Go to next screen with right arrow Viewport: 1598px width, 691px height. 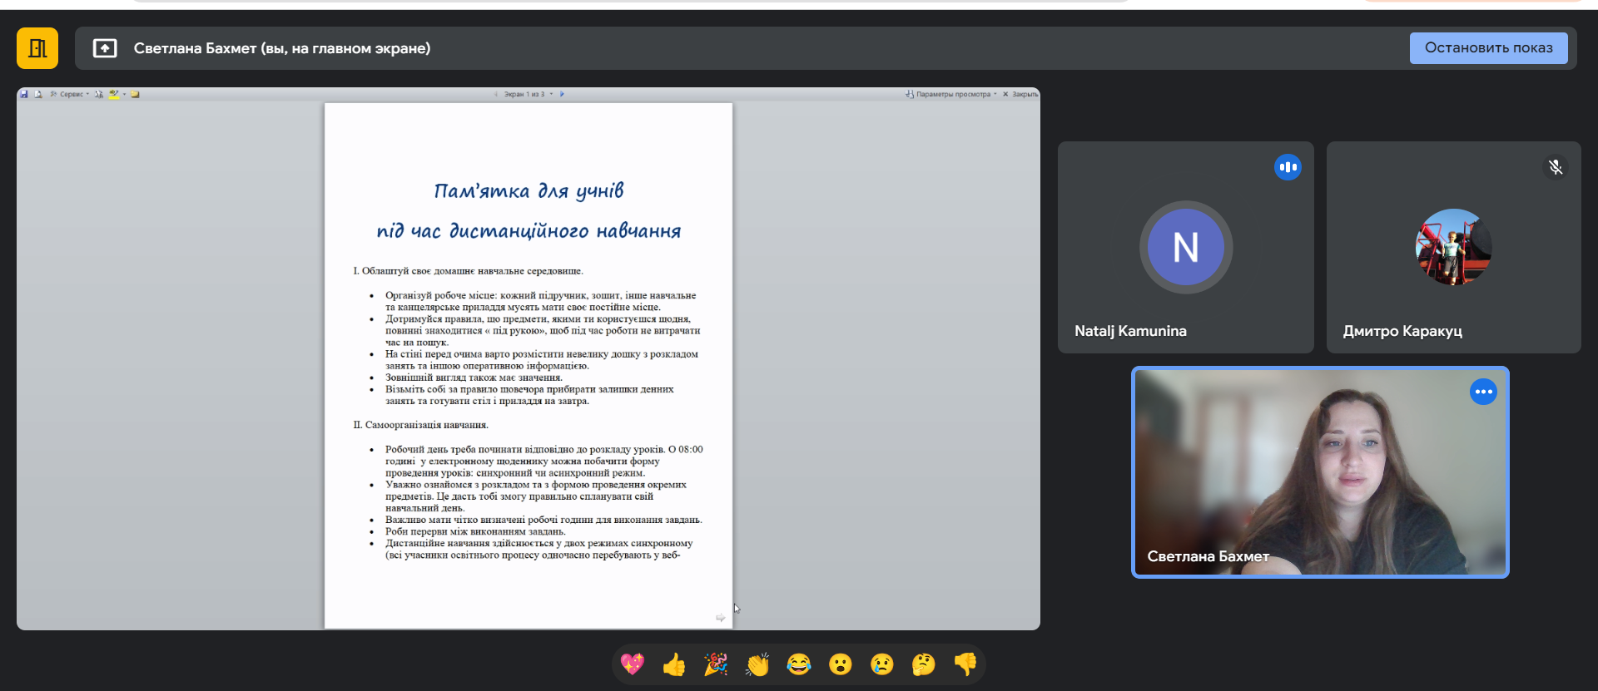pyautogui.click(x=562, y=94)
